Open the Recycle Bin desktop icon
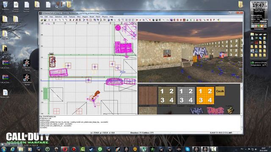Image resolution: width=271 pixels, height=152 pixels. 5,6
